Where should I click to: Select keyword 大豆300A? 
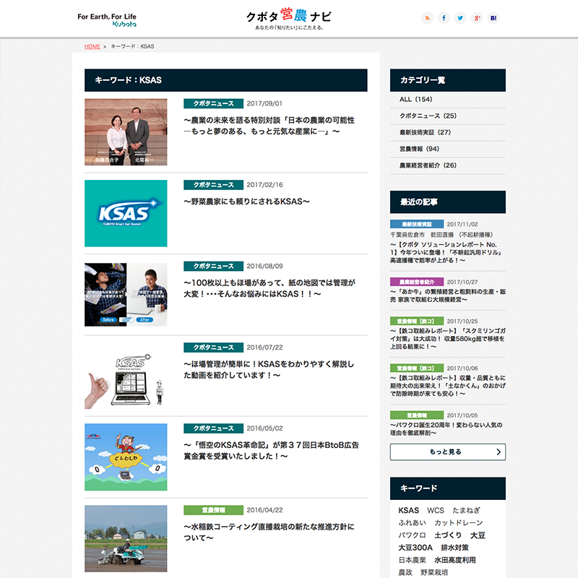[x=415, y=548]
